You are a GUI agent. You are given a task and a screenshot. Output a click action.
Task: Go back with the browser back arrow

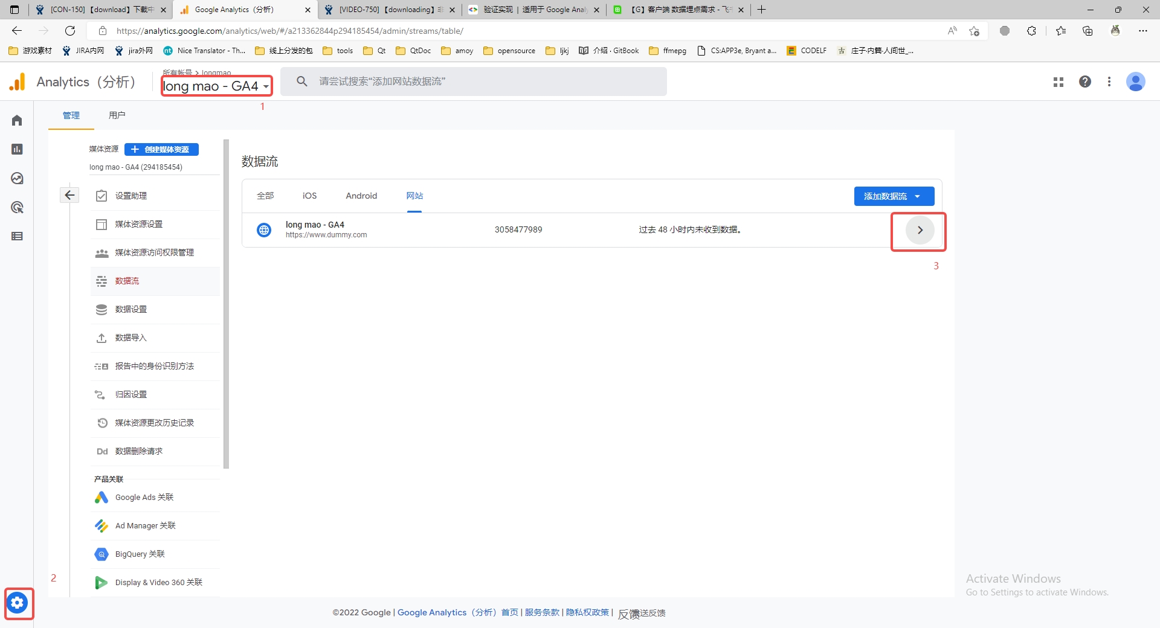click(x=17, y=31)
